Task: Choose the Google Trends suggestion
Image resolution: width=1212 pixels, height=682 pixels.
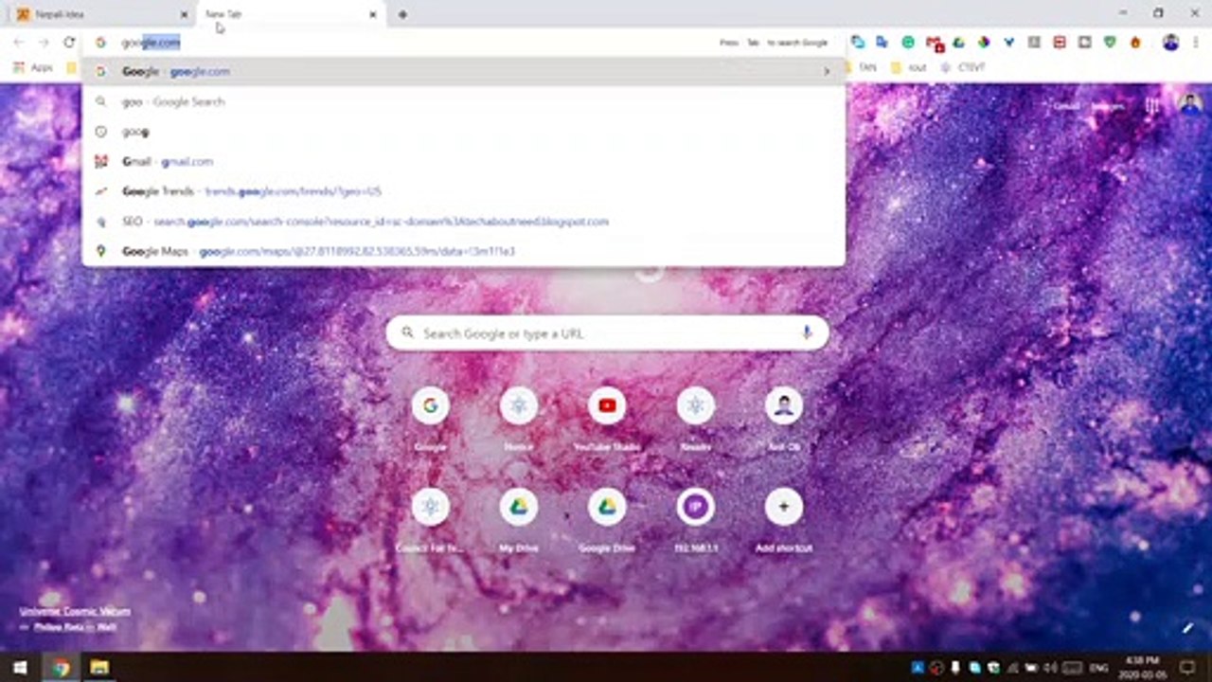Action: [x=463, y=191]
